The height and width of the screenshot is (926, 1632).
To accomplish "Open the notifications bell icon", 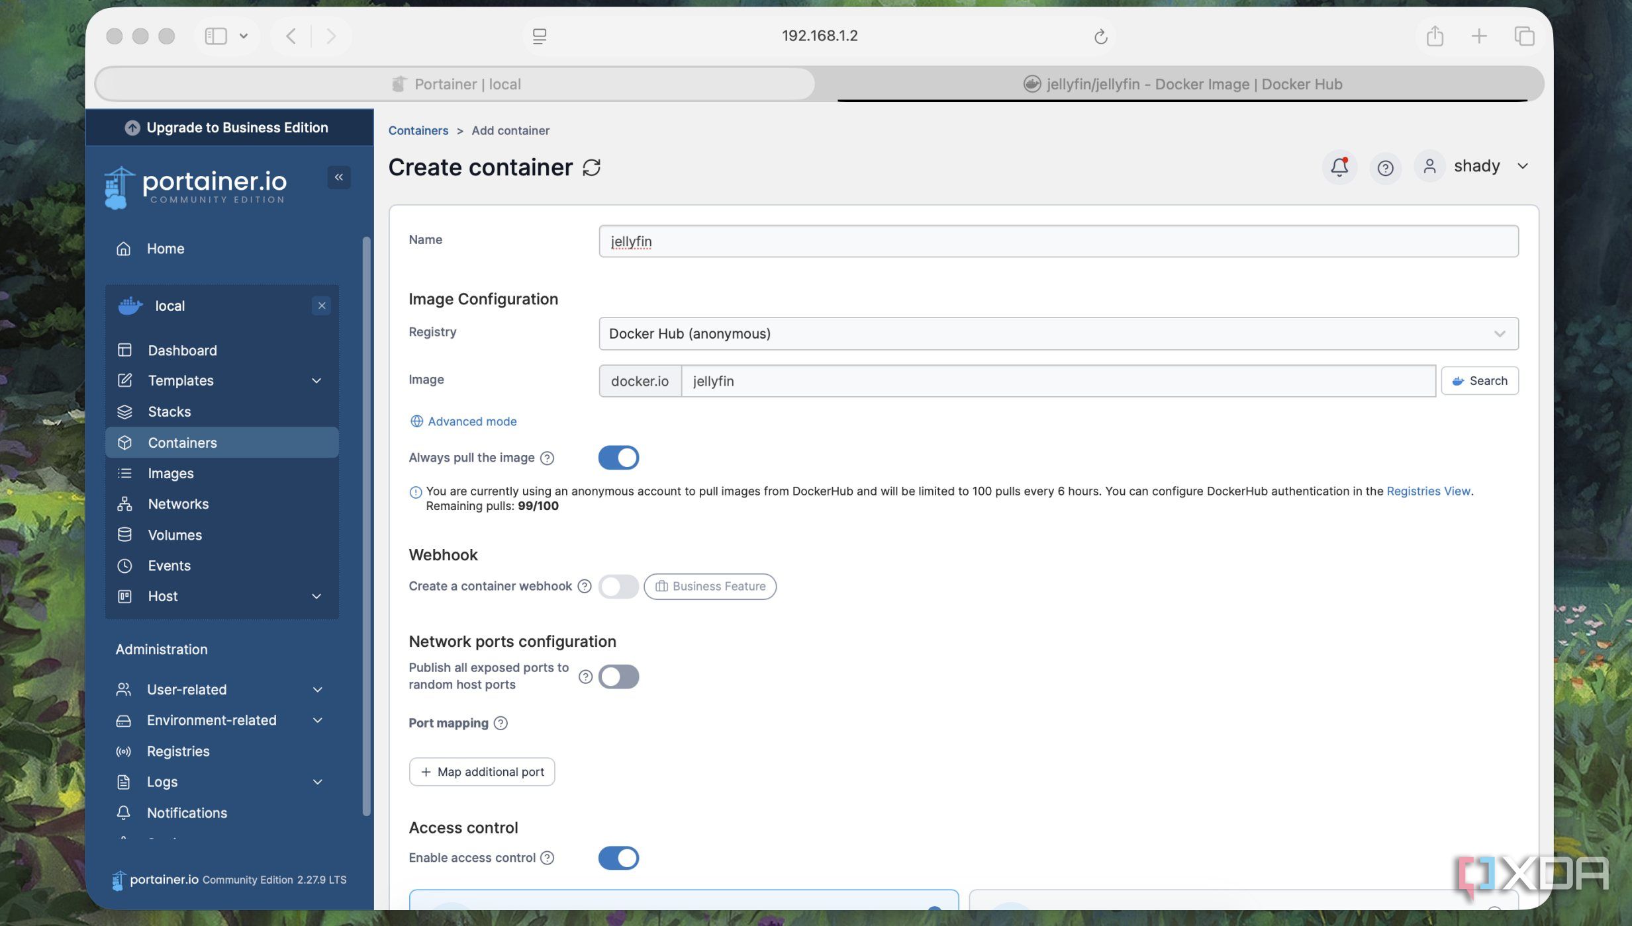I will [1339, 166].
